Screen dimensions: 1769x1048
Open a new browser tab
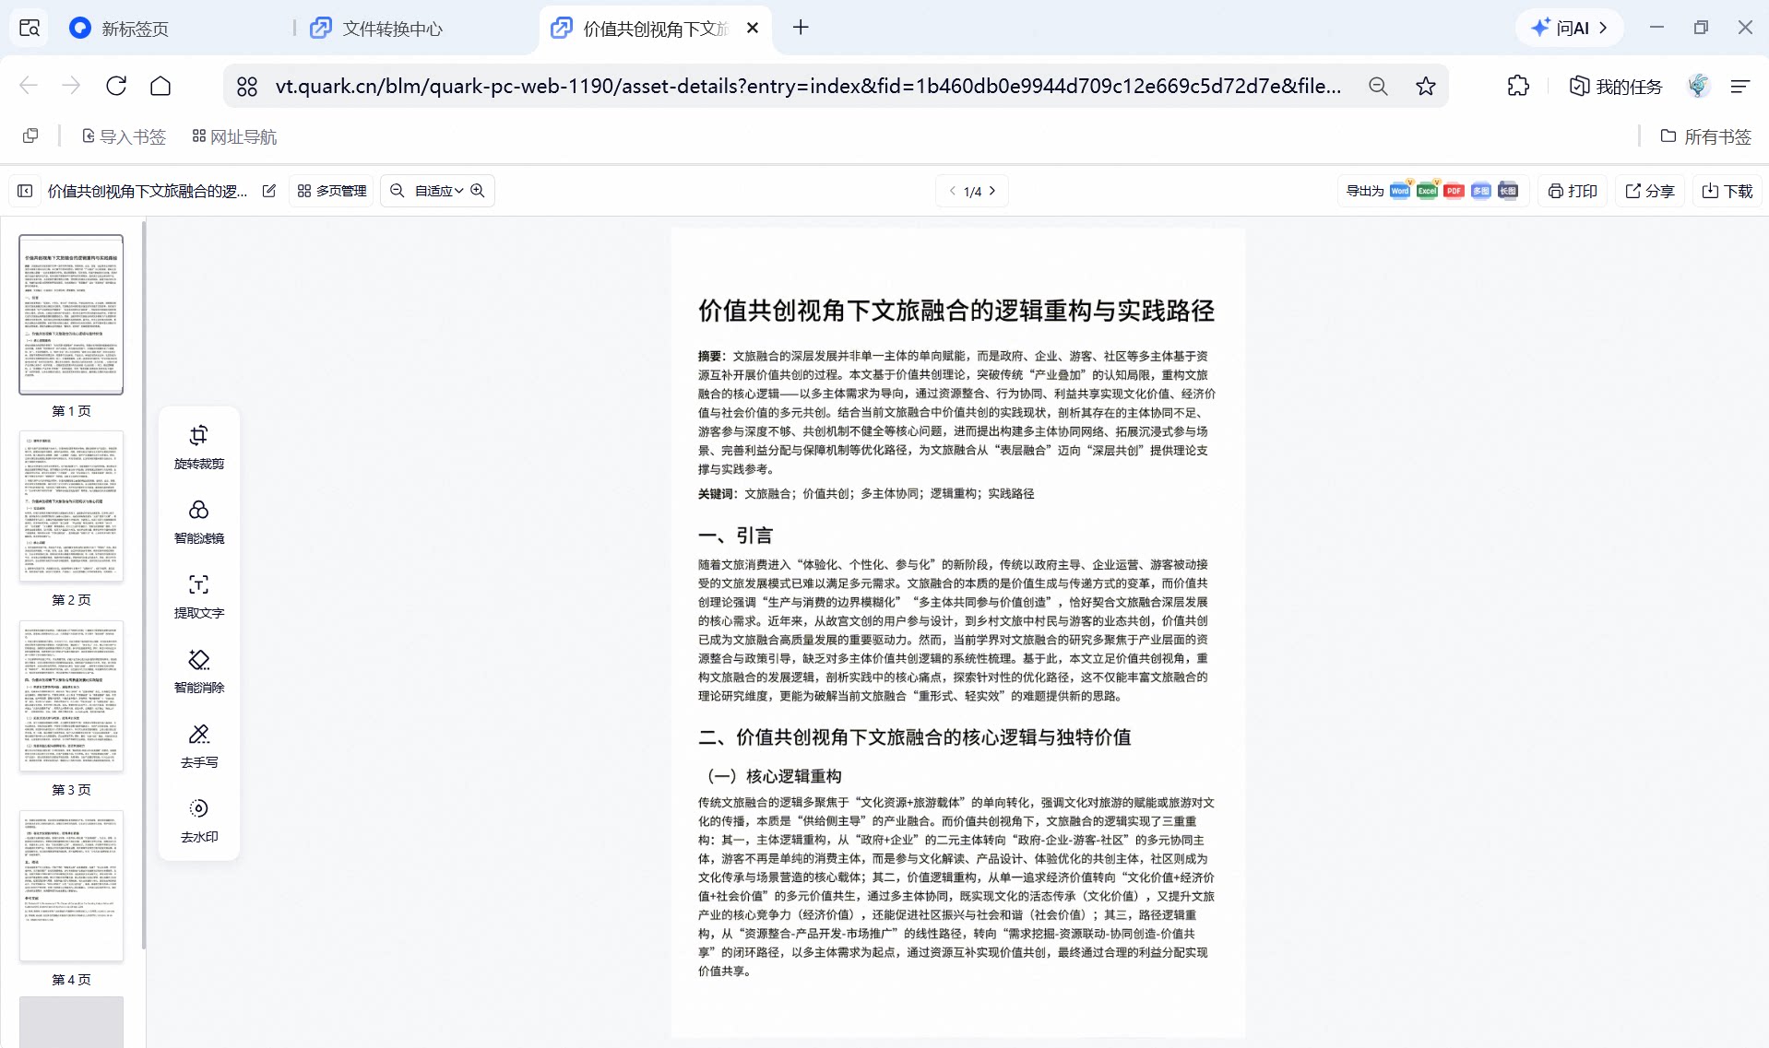point(801,28)
